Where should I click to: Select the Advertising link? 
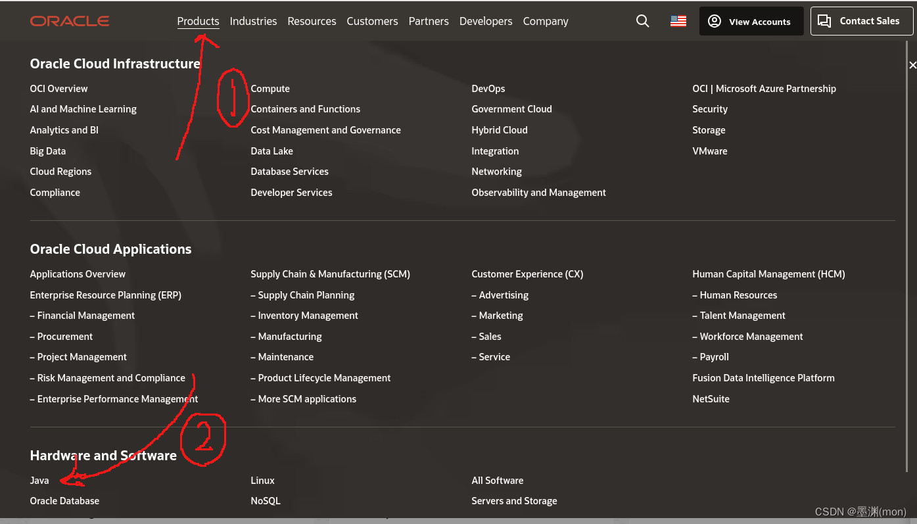[500, 295]
